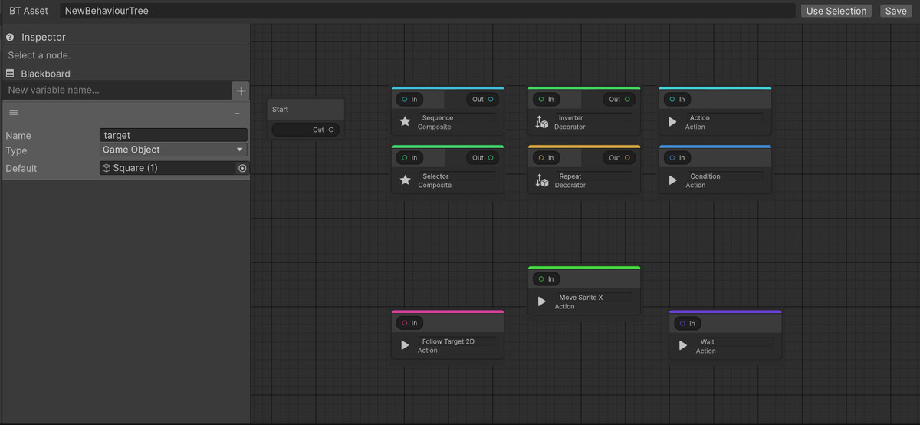Click the In port of Sequence node

pyautogui.click(x=405, y=99)
